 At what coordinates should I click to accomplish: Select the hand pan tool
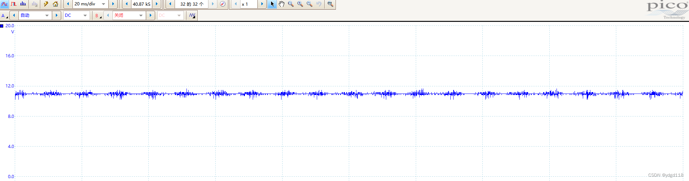[x=282, y=4]
